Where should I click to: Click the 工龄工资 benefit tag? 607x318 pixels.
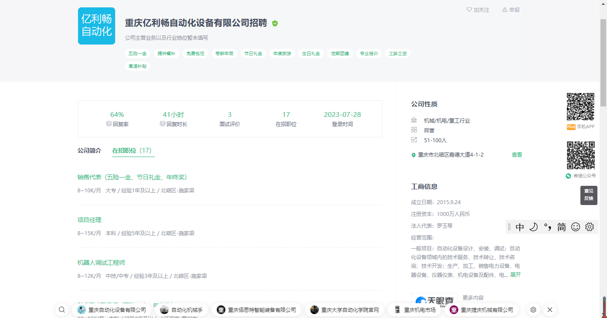coord(398,54)
